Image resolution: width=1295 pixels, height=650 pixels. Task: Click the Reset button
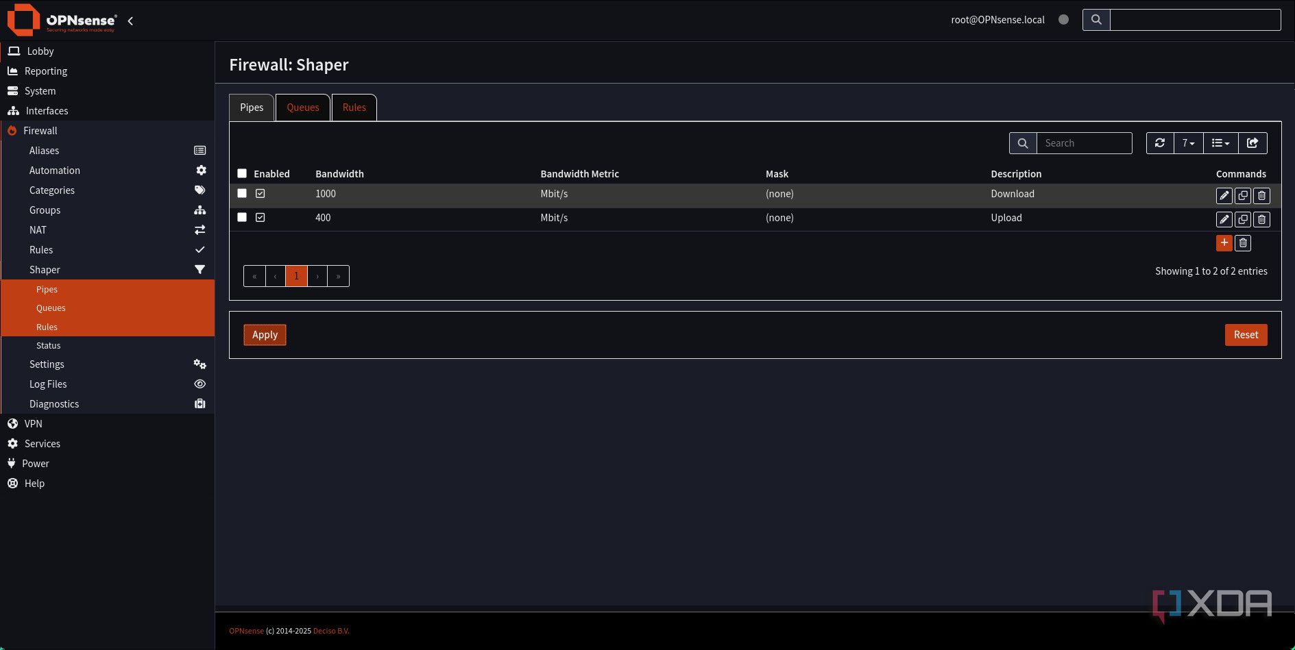pyautogui.click(x=1246, y=335)
